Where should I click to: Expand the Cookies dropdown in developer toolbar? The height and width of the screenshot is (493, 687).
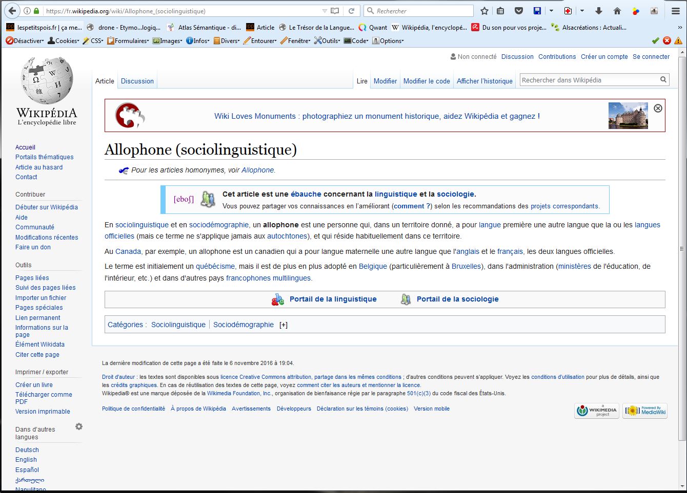(x=64, y=40)
